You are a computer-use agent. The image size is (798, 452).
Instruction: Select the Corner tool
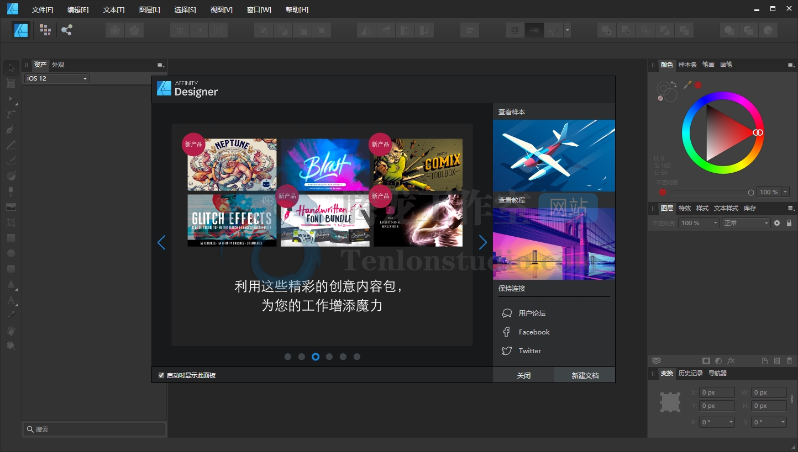[11, 114]
